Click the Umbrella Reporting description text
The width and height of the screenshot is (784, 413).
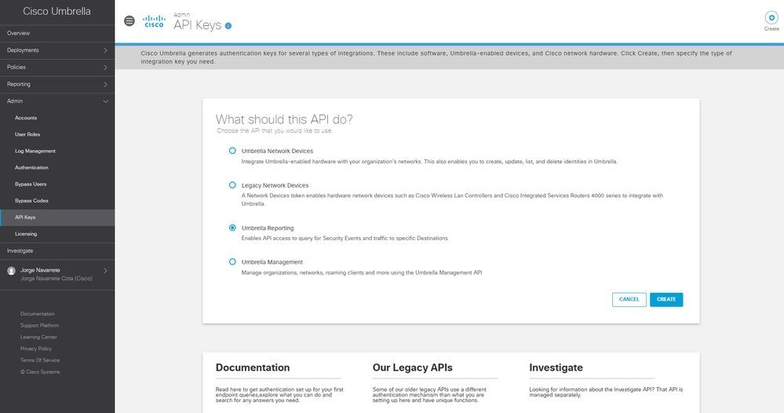tap(345, 239)
